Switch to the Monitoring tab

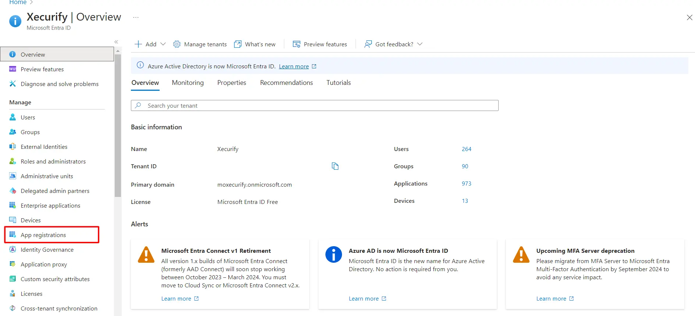pos(188,83)
